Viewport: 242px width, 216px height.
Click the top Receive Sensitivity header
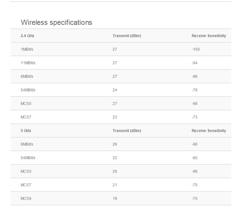coord(209,36)
